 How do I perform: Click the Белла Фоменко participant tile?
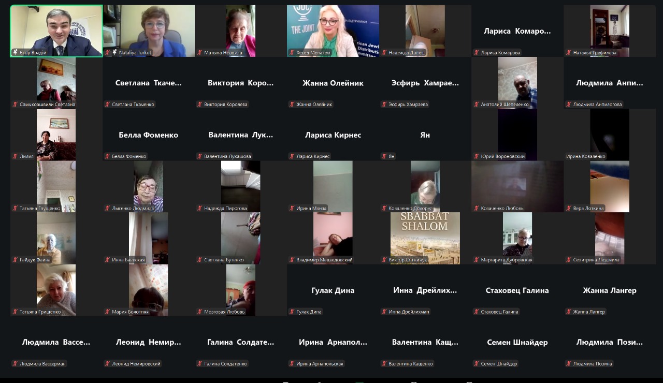(149, 135)
